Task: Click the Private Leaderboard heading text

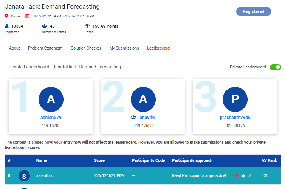Action: pos(65,67)
